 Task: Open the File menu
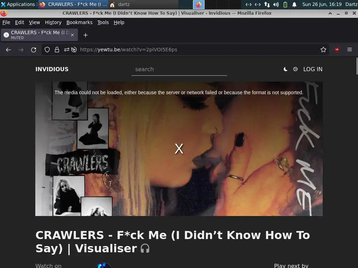(6, 22)
